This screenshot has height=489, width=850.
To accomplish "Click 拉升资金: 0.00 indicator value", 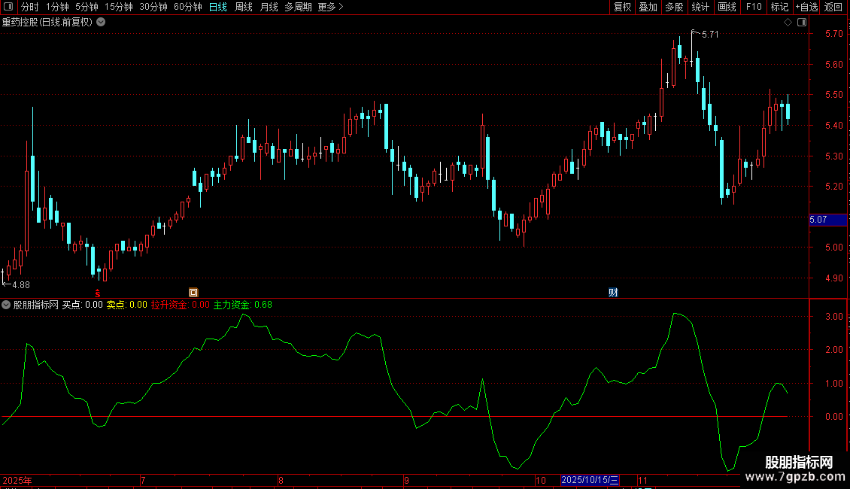I will [180, 305].
